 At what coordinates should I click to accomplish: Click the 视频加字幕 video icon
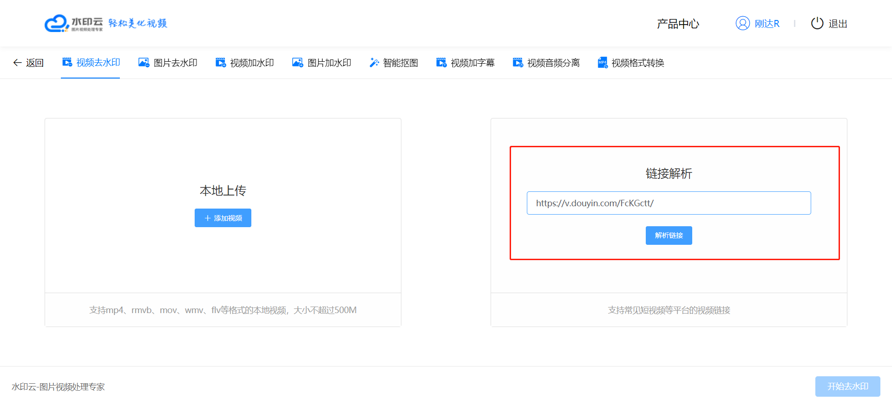click(441, 62)
